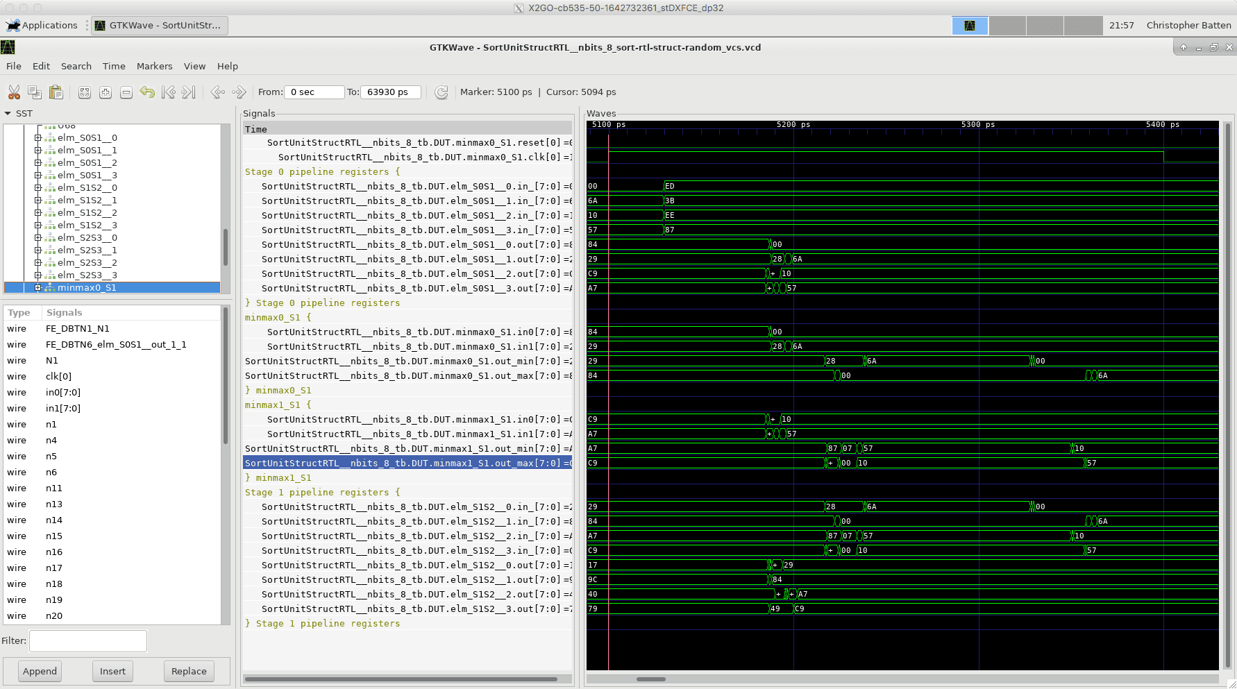Collapse the SST panel disclosure triangle

pyautogui.click(x=8, y=114)
